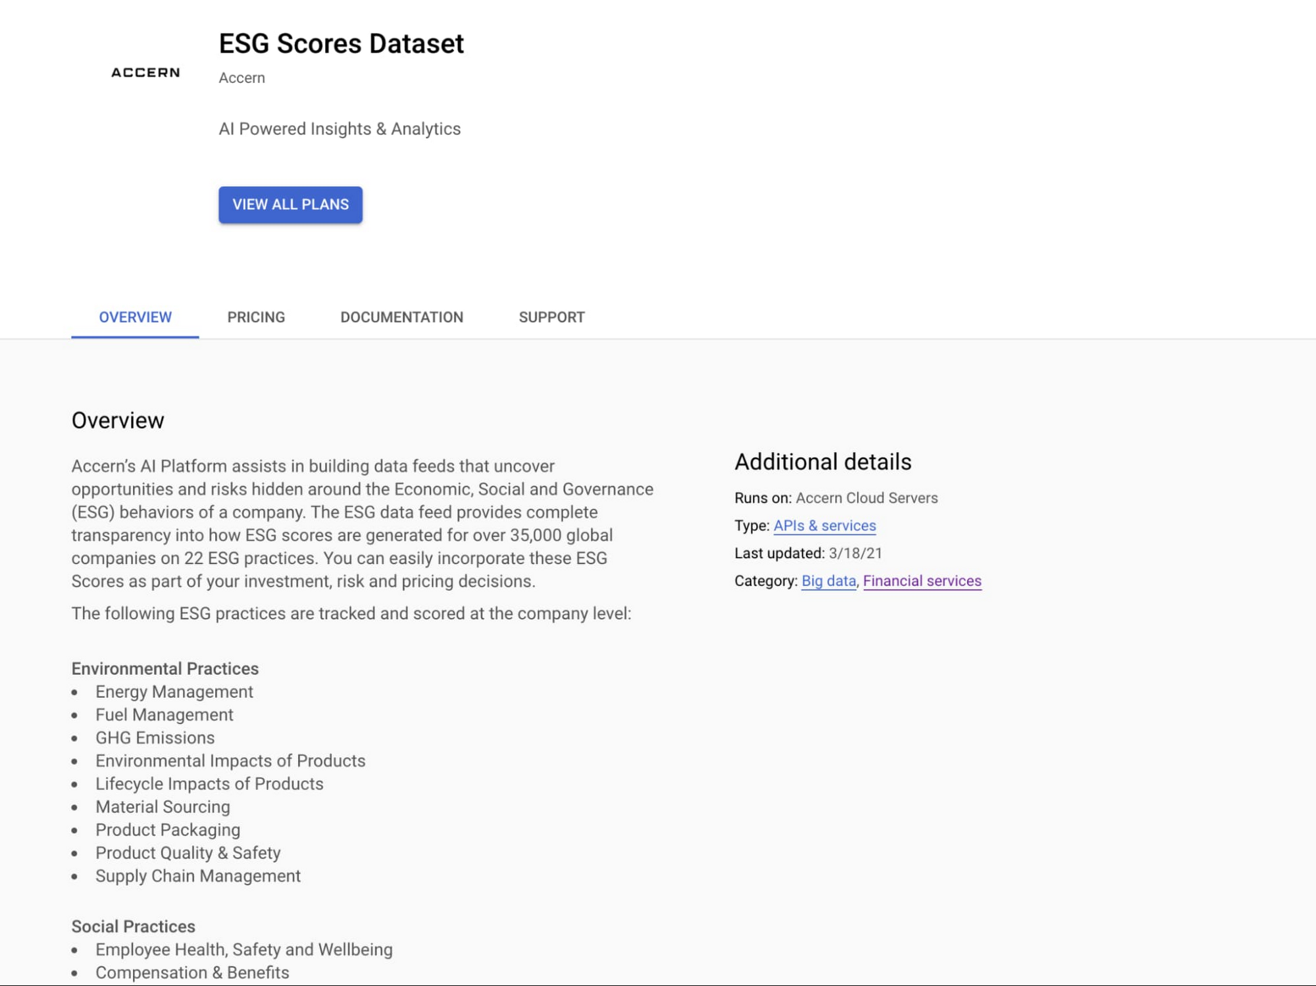Click the Product Quality & Safety item
The width and height of the screenshot is (1316, 986).
pyautogui.click(x=188, y=853)
